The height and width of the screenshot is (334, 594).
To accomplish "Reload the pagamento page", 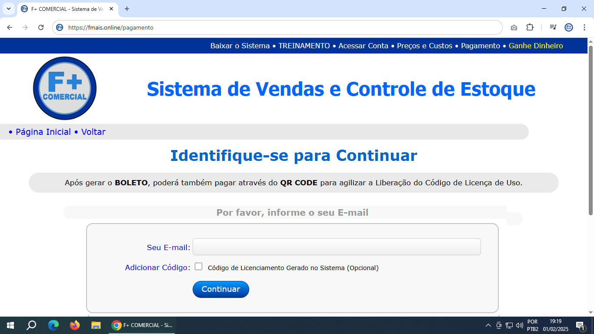I will 41,27.
